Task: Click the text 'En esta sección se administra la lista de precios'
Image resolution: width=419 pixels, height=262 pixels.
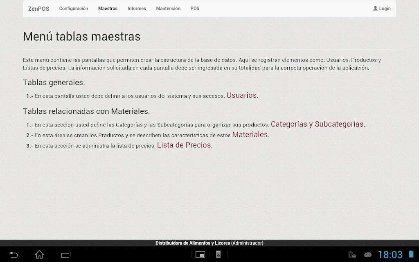Action: [x=95, y=146]
